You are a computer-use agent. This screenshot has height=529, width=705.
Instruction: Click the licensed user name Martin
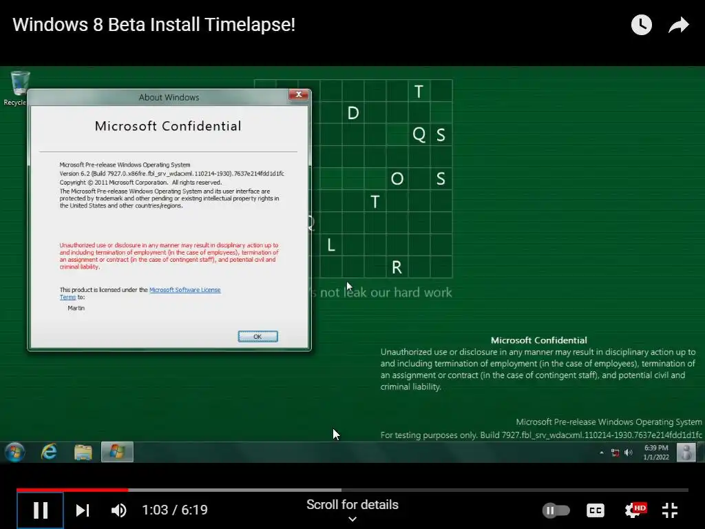pos(76,308)
